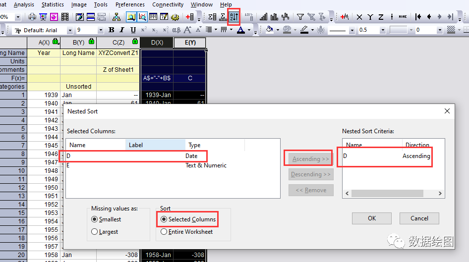Set column as X with X icon
Viewport: 469px width, 262px height.
coord(359,17)
